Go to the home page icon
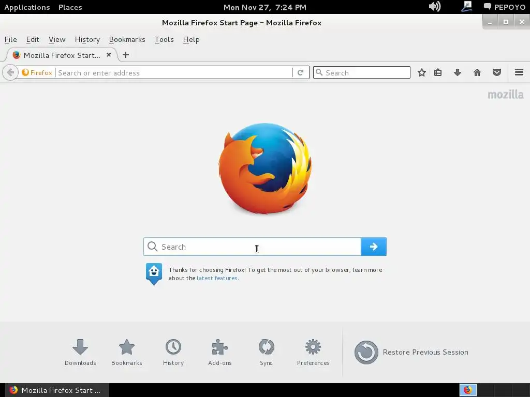 477,72
